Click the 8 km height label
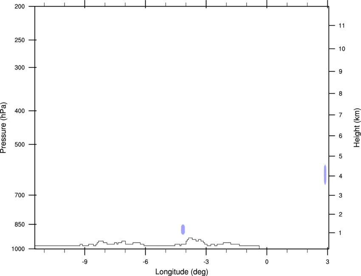This screenshot has height=276, width=361. pos(341,93)
